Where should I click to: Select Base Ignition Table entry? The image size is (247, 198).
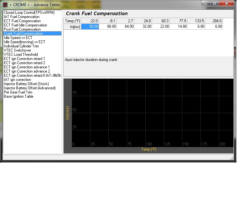pyautogui.click(x=18, y=96)
